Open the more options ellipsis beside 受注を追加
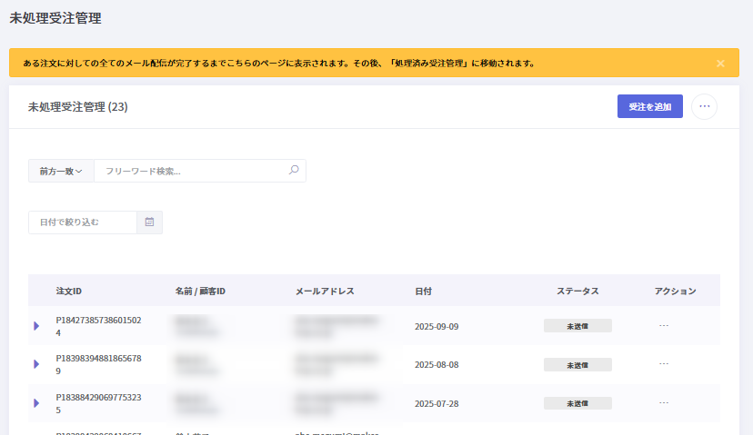The height and width of the screenshot is (435, 753). click(x=704, y=106)
